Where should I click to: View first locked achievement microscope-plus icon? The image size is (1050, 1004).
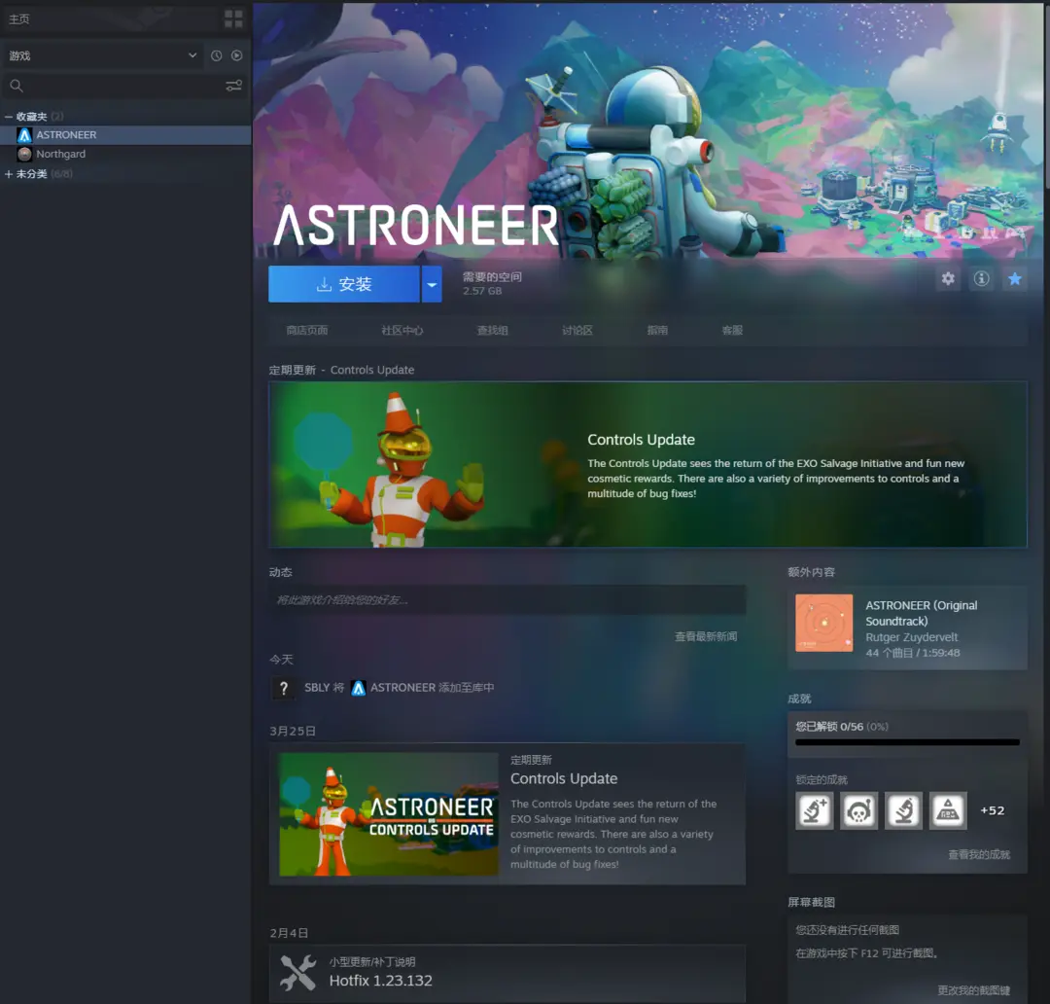point(815,811)
